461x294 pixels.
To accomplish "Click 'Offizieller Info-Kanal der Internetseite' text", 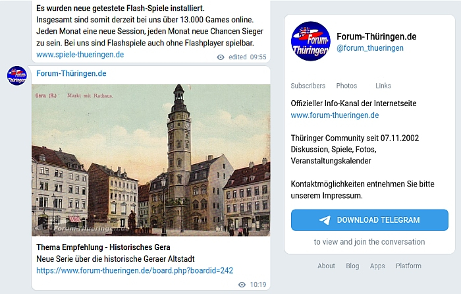I will point(354,103).
